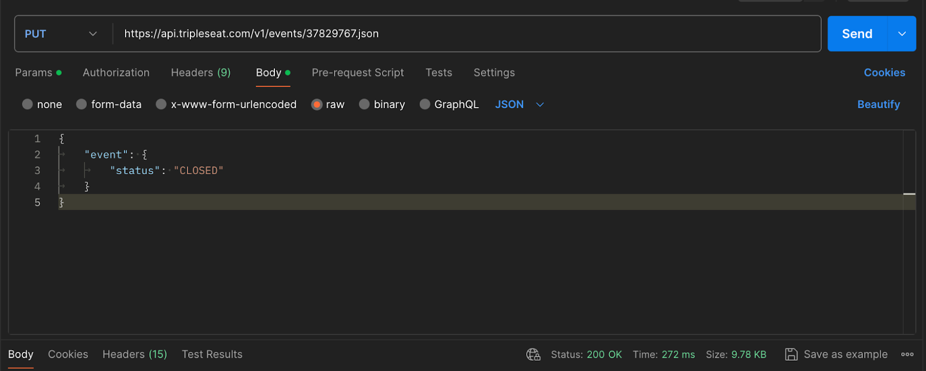Open the Cookies manager link
The image size is (926, 371).
[884, 72]
